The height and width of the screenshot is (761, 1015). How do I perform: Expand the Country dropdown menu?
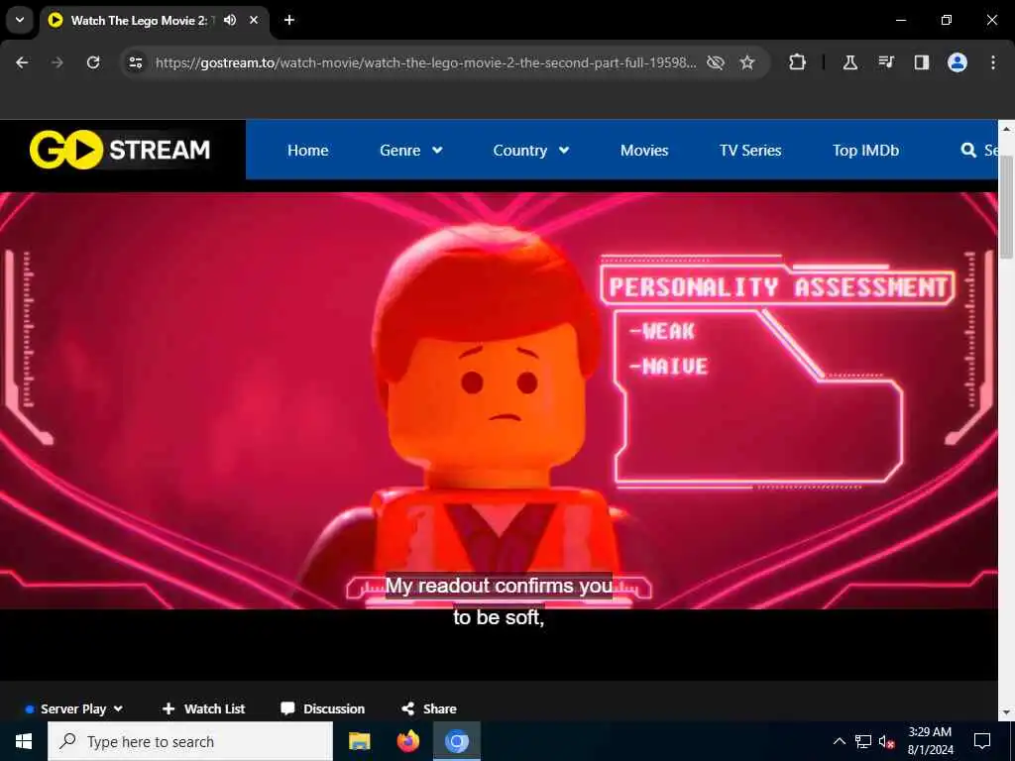coord(531,151)
